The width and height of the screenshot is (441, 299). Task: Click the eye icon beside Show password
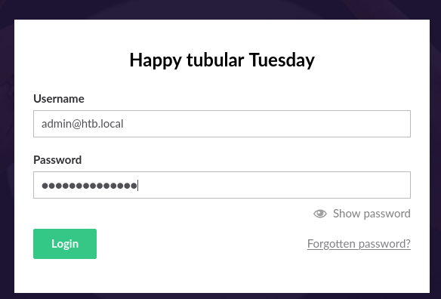[x=320, y=214]
